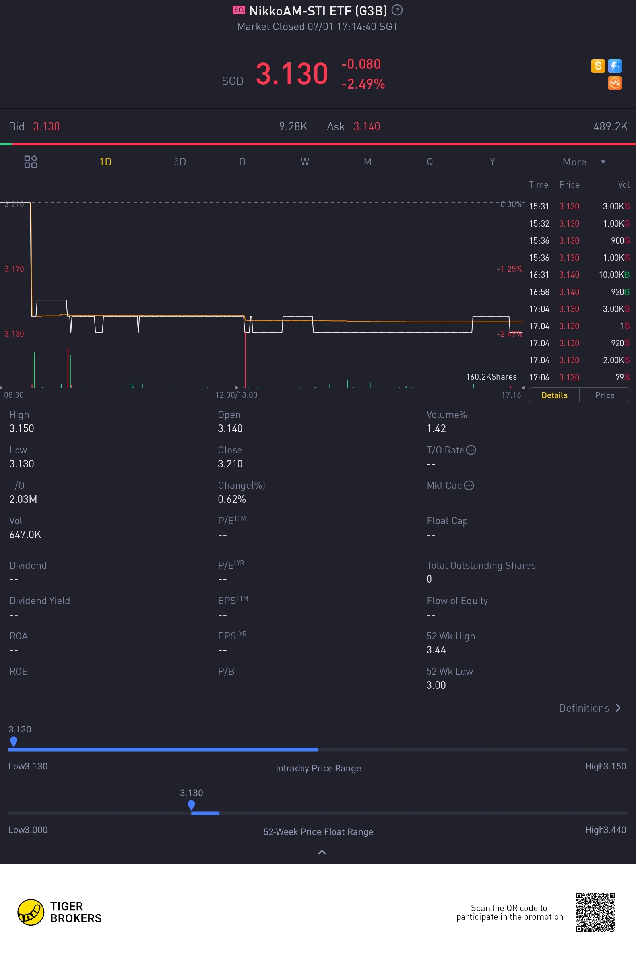636x961 pixels.
Task: Click the Flow of Equity label
Action: pyautogui.click(x=457, y=601)
